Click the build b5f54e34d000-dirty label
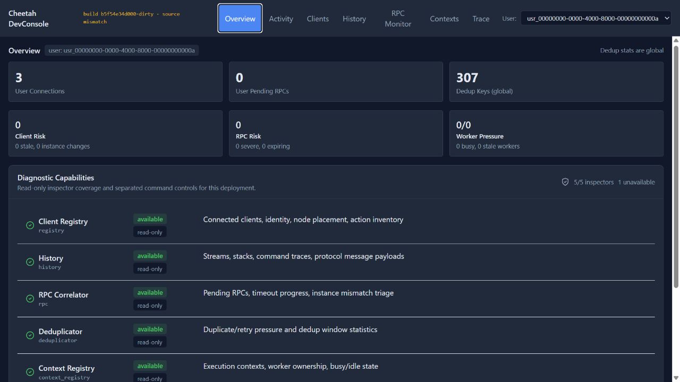 pos(132,18)
